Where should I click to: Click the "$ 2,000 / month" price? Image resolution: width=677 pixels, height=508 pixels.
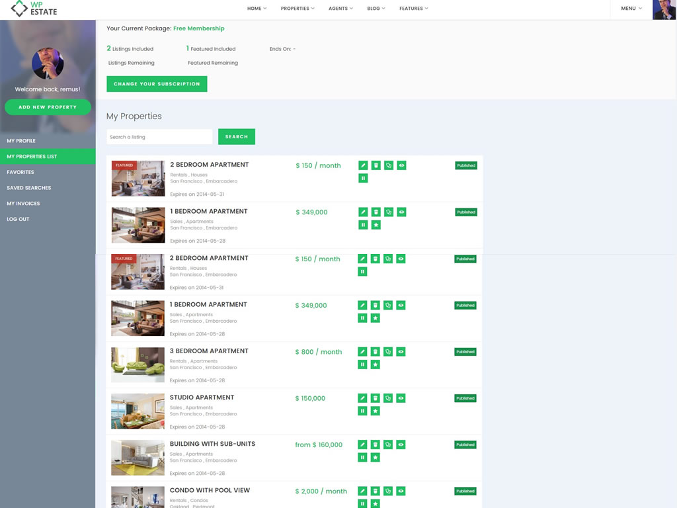click(x=321, y=491)
